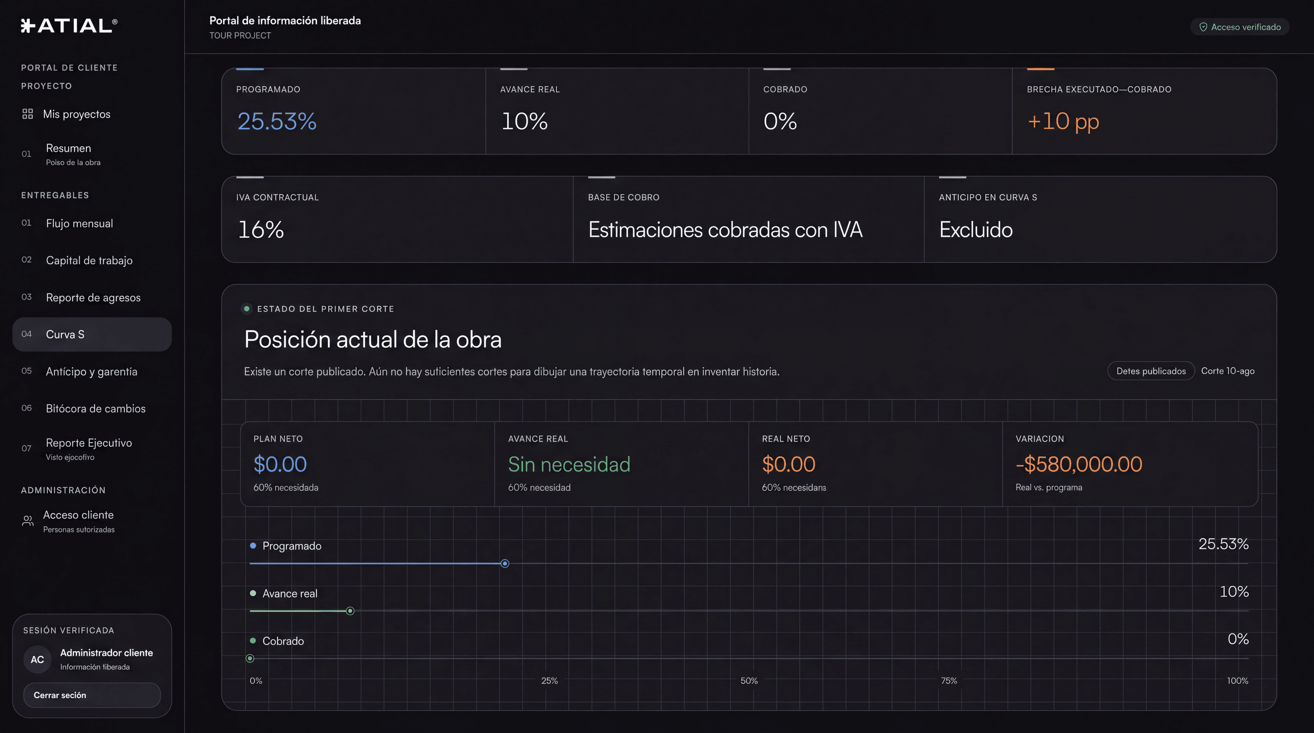Click the +10 pp brecha value
This screenshot has height=733, width=1314.
(x=1063, y=122)
